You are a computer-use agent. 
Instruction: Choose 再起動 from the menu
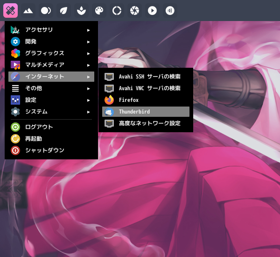51,139
